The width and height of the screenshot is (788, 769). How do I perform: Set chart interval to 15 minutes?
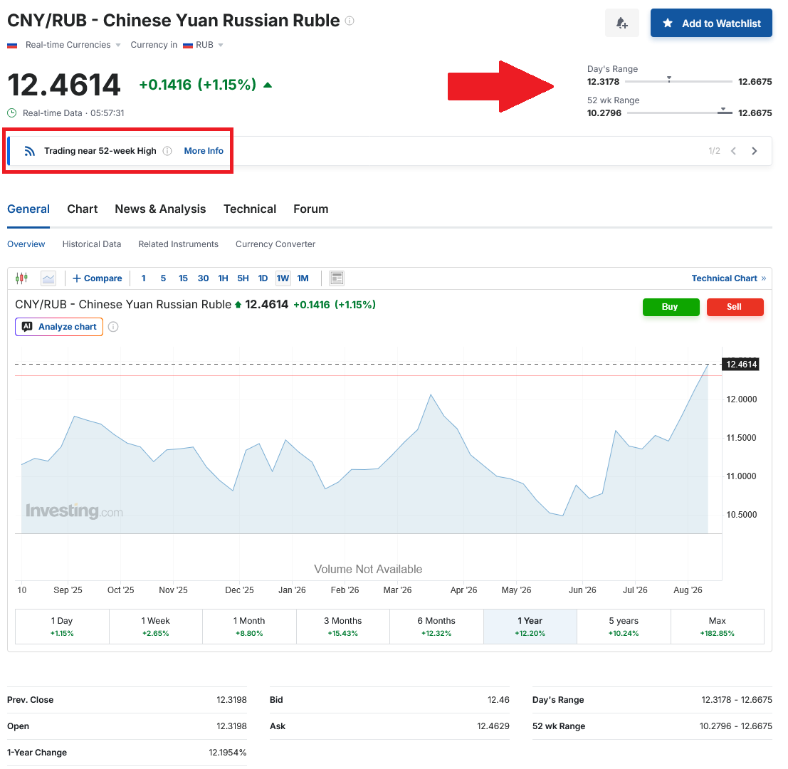183,278
